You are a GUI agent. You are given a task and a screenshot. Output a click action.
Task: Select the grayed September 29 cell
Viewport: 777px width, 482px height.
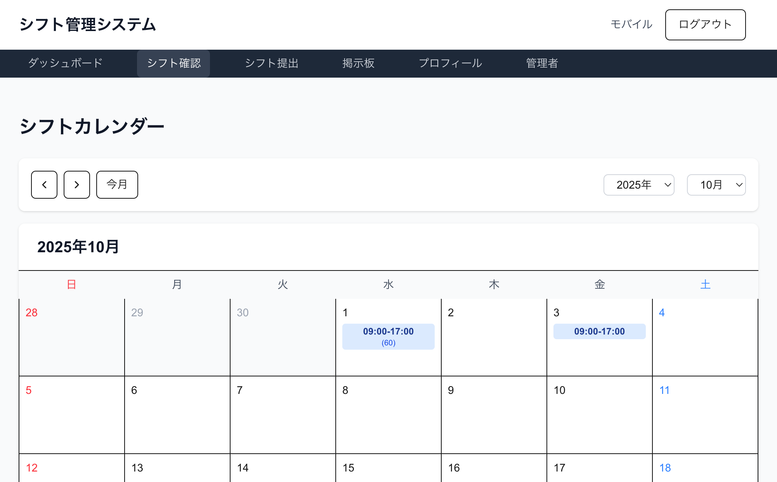pyautogui.click(x=177, y=337)
